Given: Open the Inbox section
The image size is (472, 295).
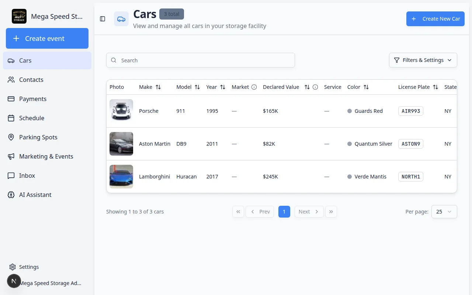Looking at the screenshot, I should (x=47, y=176).
